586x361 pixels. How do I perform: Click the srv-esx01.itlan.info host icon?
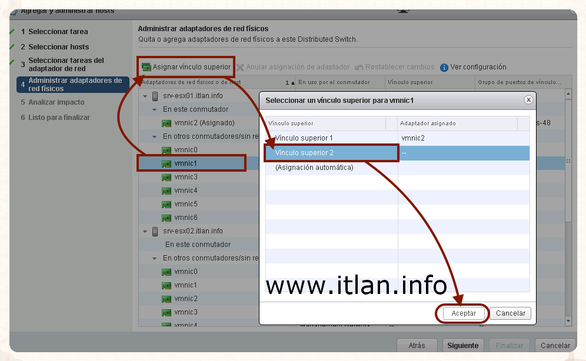pos(155,96)
